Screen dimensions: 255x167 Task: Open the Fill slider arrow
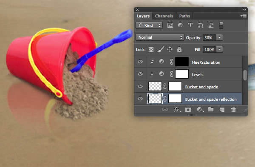pos(219,49)
